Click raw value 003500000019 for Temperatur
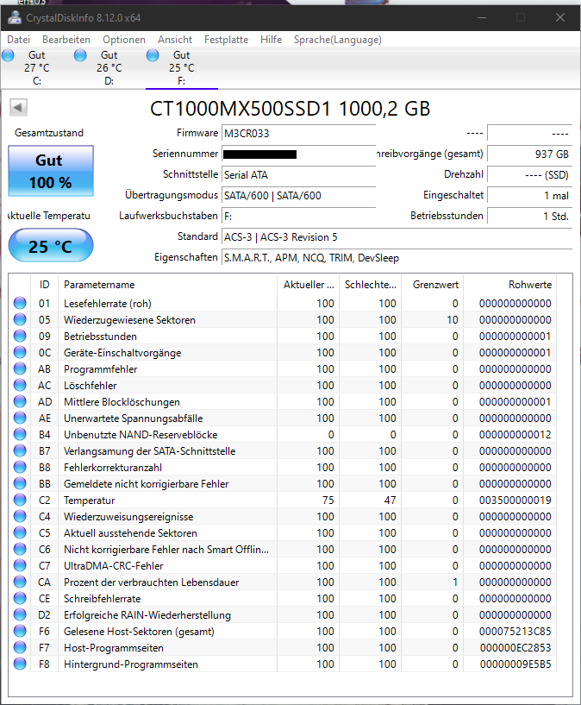This screenshot has height=705, width=581. click(x=515, y=500)
